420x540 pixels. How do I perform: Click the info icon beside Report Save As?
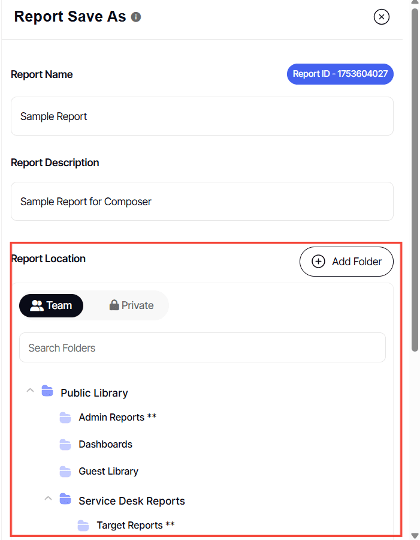click(x=136, y=17)
